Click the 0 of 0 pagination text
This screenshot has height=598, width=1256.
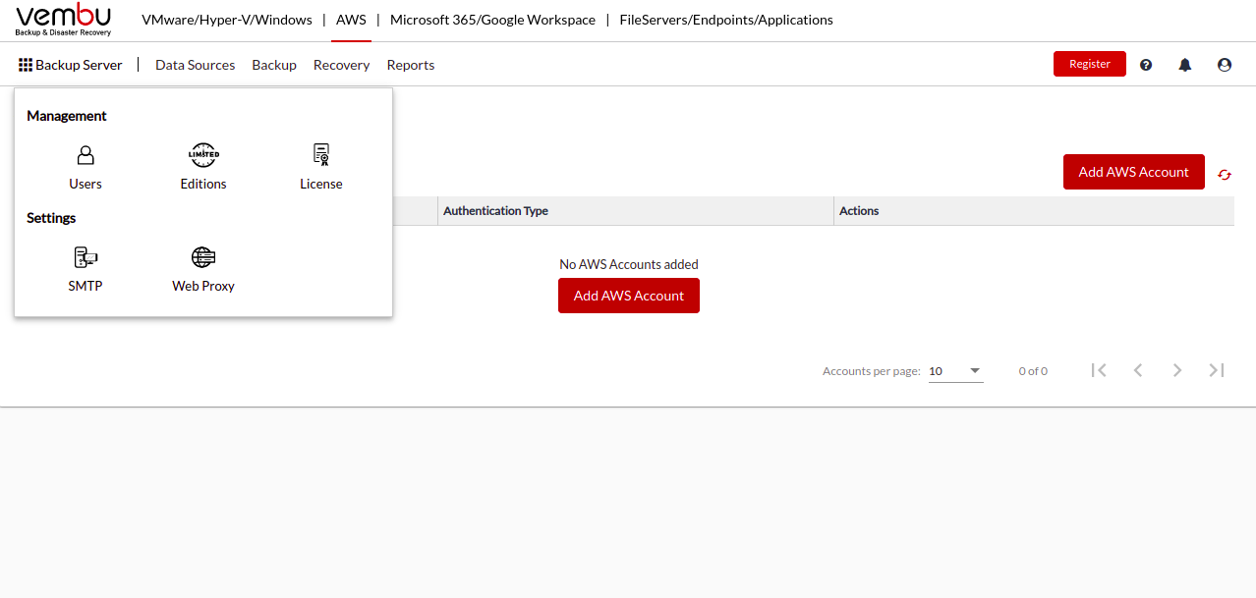click(1033, 371)
